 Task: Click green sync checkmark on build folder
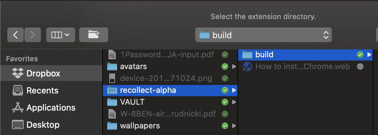pyautogui.click(x=360, y=55)
